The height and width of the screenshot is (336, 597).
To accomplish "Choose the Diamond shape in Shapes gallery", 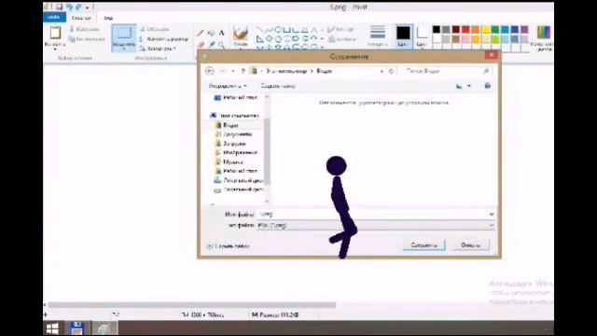I will pyautogui.click(x=270, y=38).
